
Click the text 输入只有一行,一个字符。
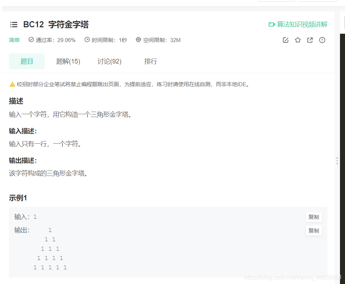tap(45, 144)
